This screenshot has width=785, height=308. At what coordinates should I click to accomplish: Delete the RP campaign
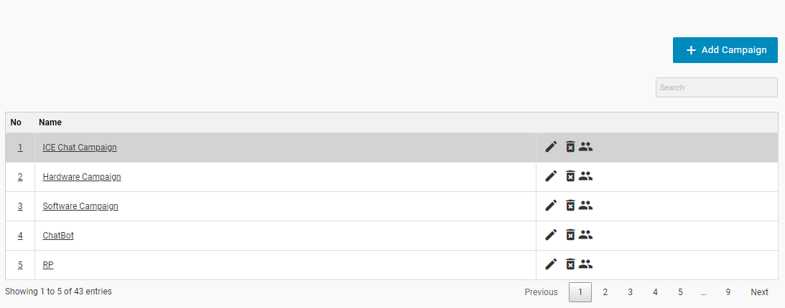(570, 264)
